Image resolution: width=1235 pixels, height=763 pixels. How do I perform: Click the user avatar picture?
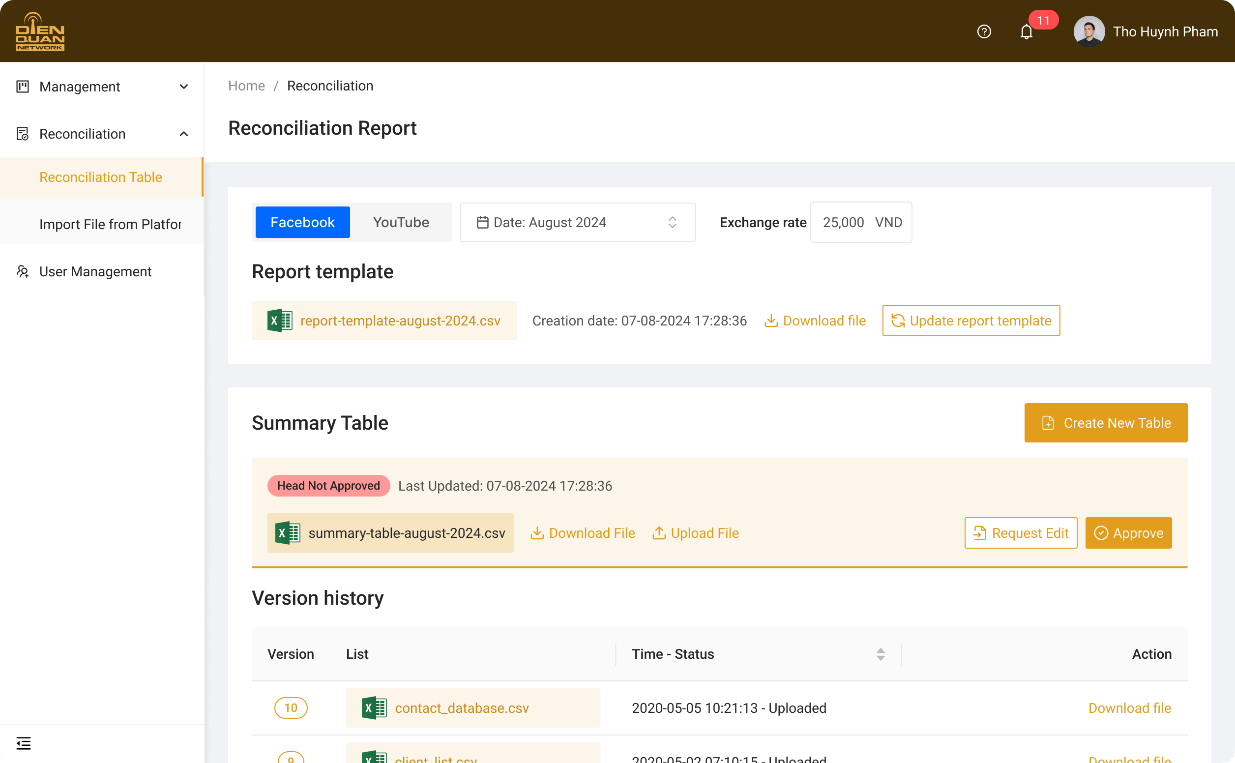tap(1088, 31)
